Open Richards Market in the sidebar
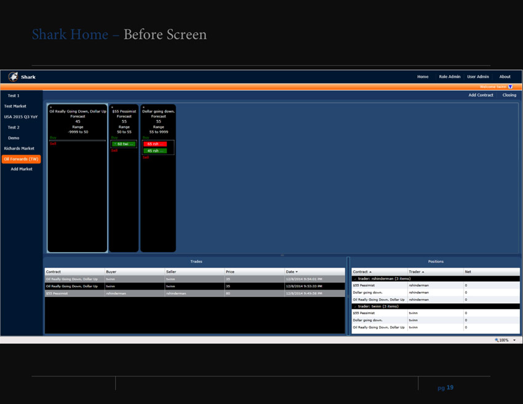Screen dimensions: 523x404 (x=19, y=148)
